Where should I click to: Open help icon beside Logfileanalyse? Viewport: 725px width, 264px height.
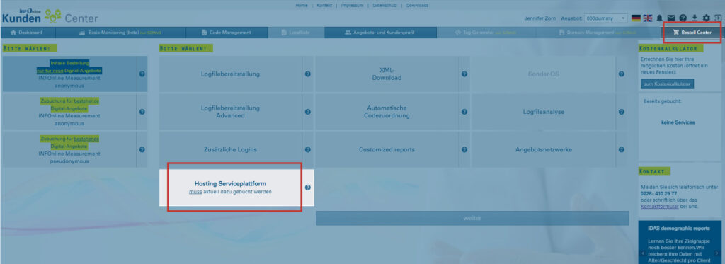click(x=622, y=112)
